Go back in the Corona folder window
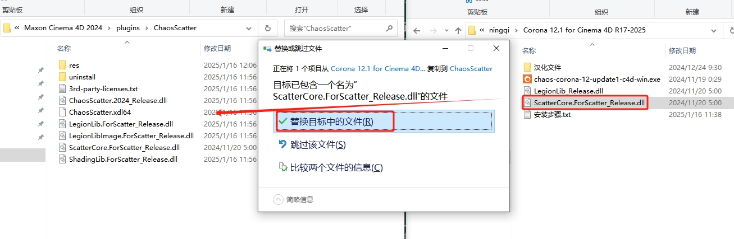The image size is (734, 239). pyautogui.click(x=417, y=30)
